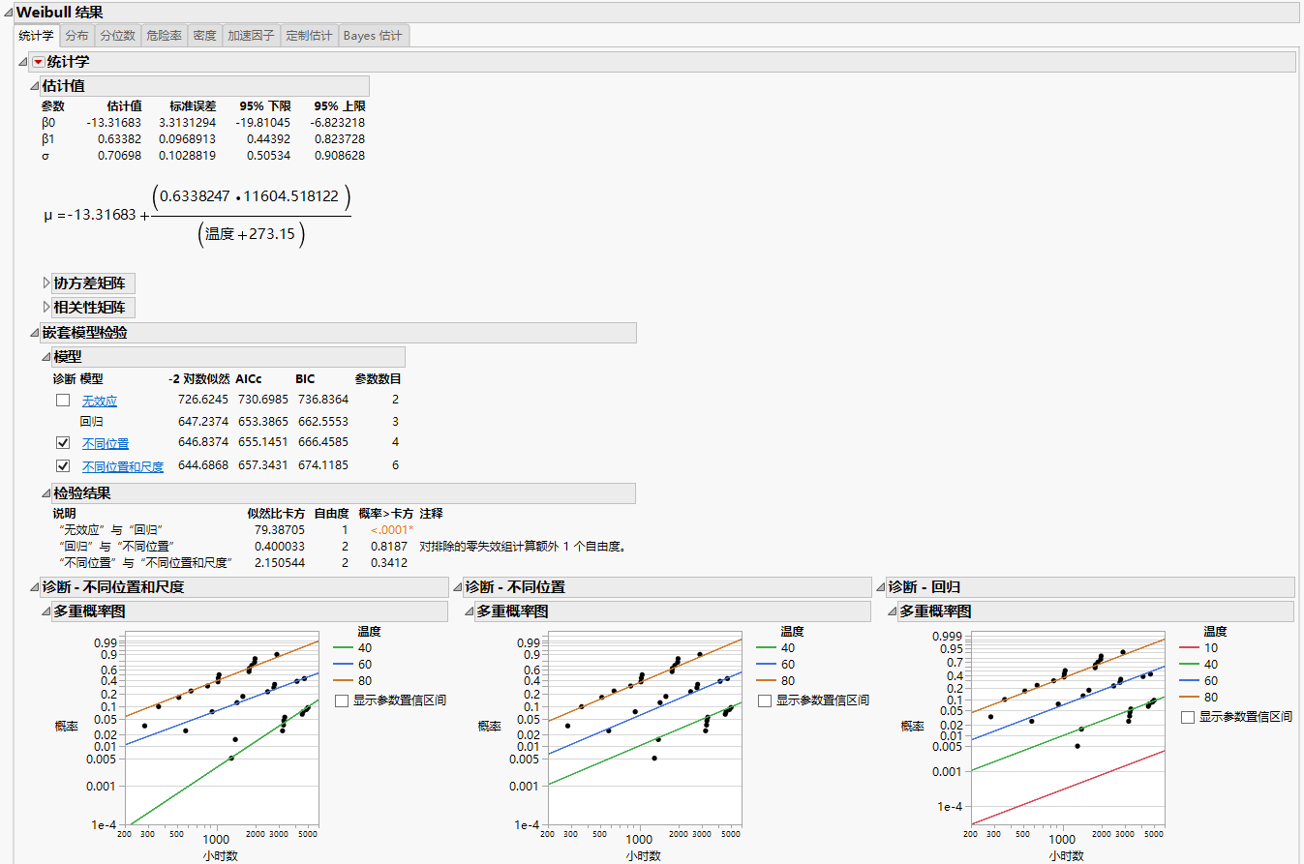
Task: Collapse the 模型 table section
Action: click(46, 357)
